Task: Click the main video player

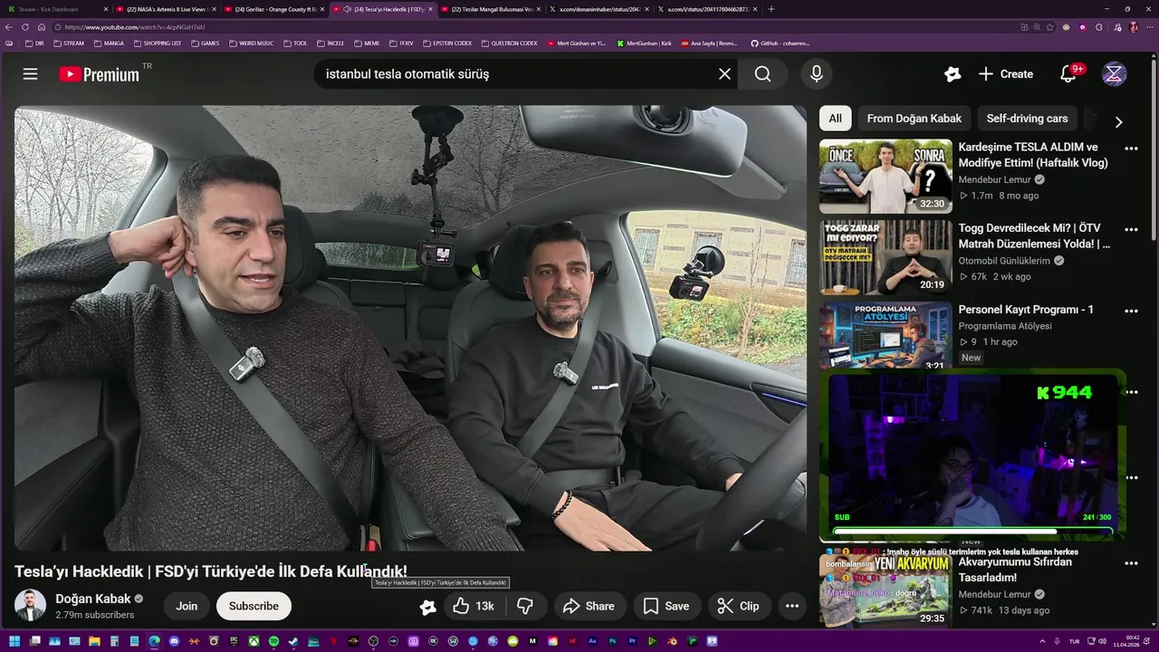Action: click(410, 328)
